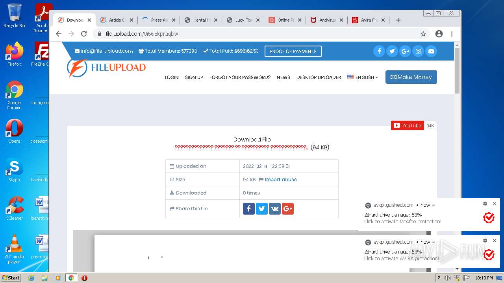Viewport: 504px width, 283px height.
Task: Click the Make Money button
Action: (x=411, y=77)
